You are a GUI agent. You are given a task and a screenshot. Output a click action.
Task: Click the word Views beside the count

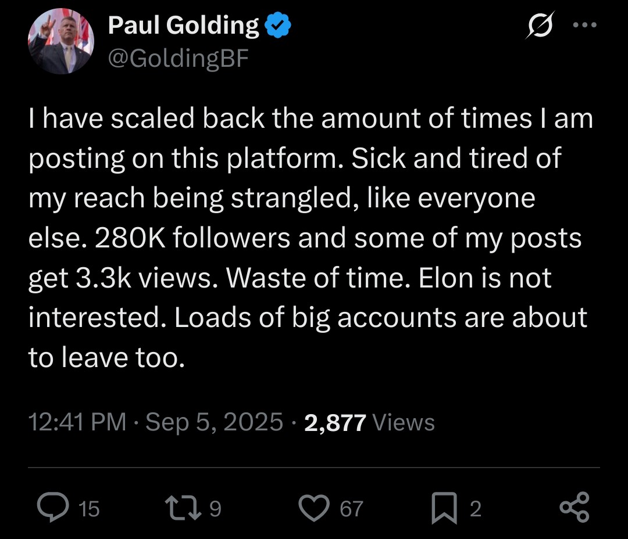click(403, 423)
